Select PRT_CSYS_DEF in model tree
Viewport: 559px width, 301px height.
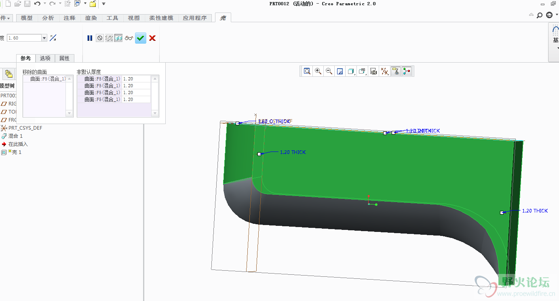pos(25,128)
